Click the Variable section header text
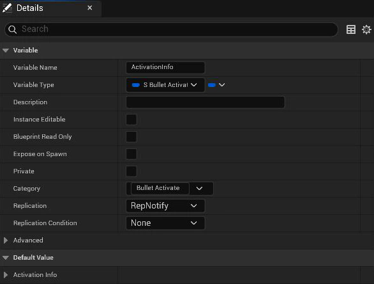 click(26, 50)
